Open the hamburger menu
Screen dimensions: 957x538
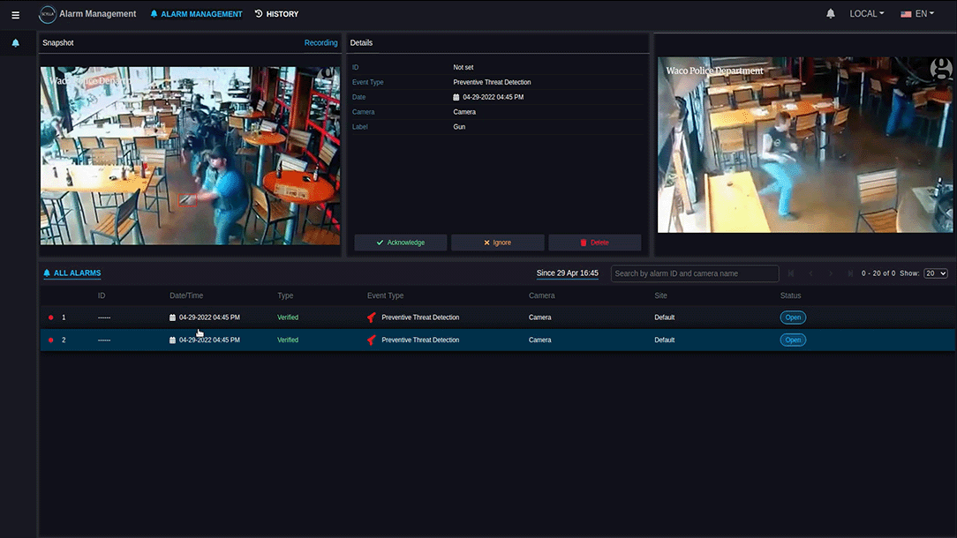point(15,14)
